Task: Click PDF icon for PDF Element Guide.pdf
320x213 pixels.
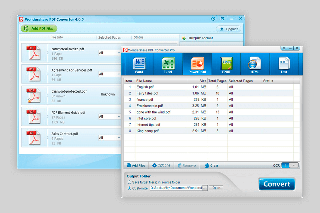Action: (33, 116)
